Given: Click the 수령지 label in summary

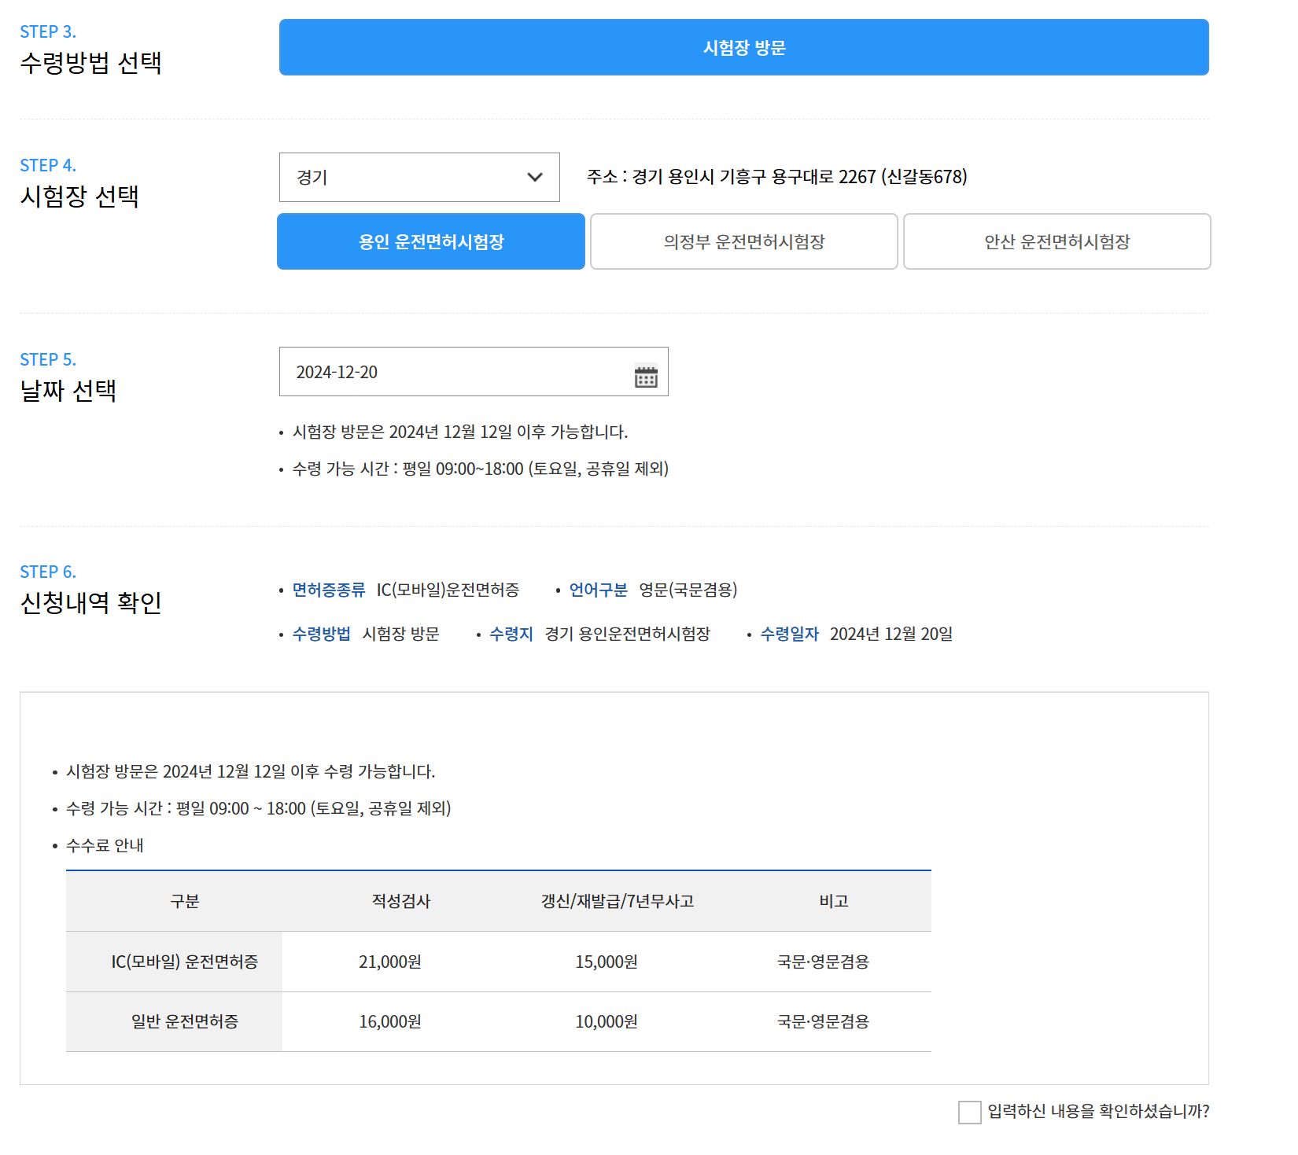Looking at the screenshot, I should tap(511, 634).
